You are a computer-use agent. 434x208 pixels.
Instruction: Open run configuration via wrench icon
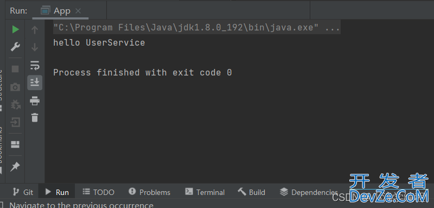coord(15,47)
